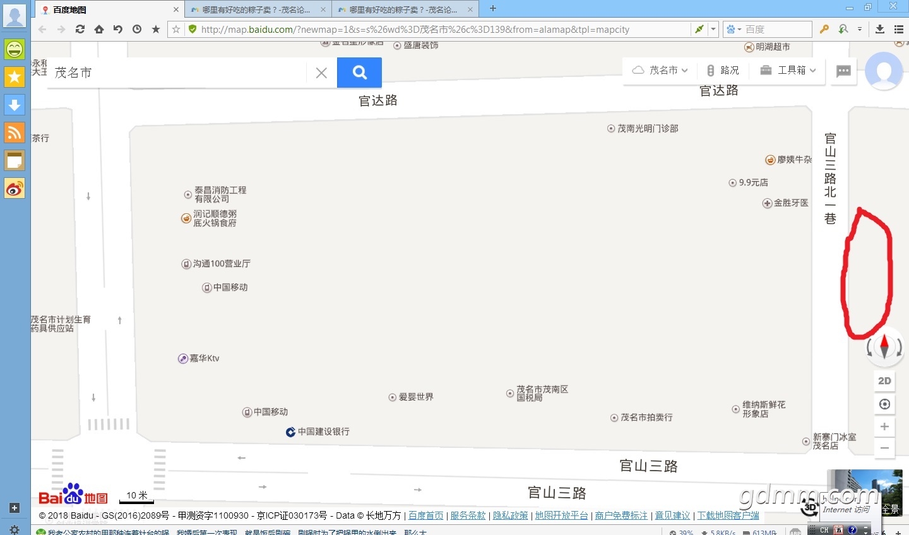Open 意见建议 footer link
This screenshot has height=535, width=909.
[672, 515]
